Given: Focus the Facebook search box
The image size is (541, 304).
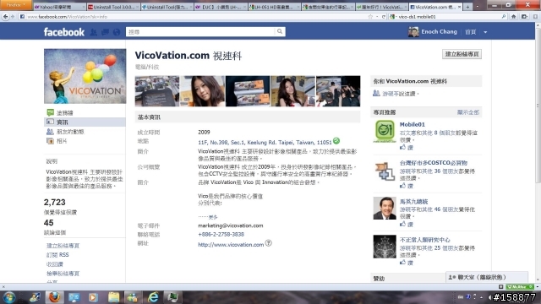Looking at the screenshot, I should [200, 32].
